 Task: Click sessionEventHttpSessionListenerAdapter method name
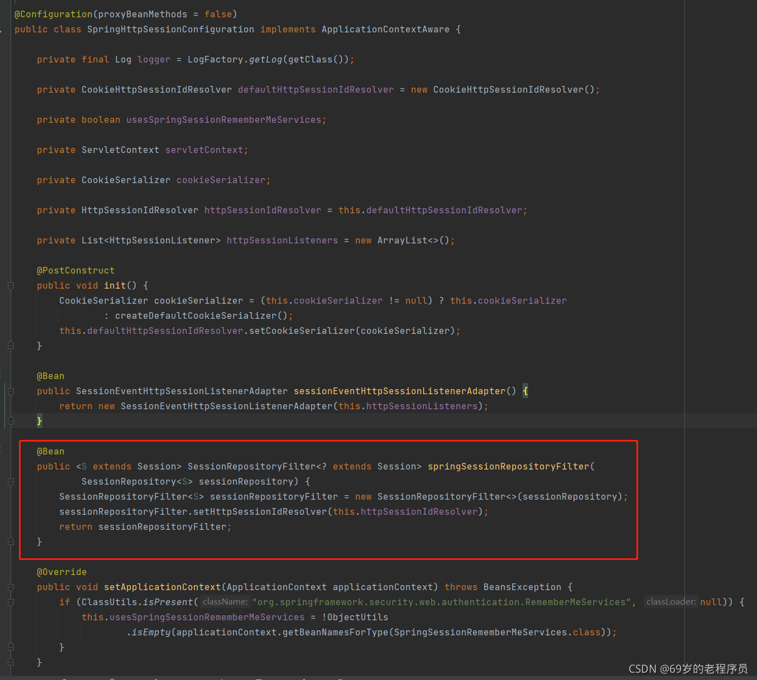click(x=399, y=391)
